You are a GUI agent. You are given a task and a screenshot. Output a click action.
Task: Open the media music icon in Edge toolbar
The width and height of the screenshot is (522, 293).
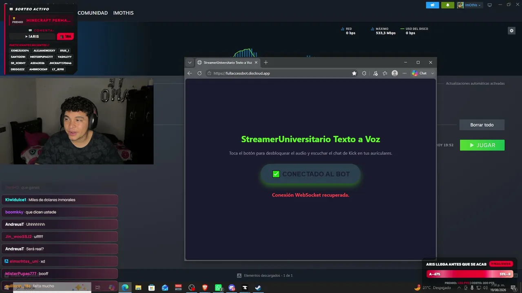375,73
